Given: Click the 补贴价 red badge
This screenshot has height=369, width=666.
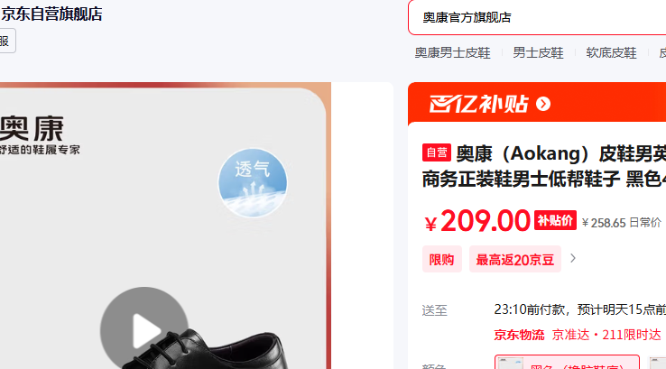Looking at the screenshot, I should pyautogui.click(x=555, y=220).
